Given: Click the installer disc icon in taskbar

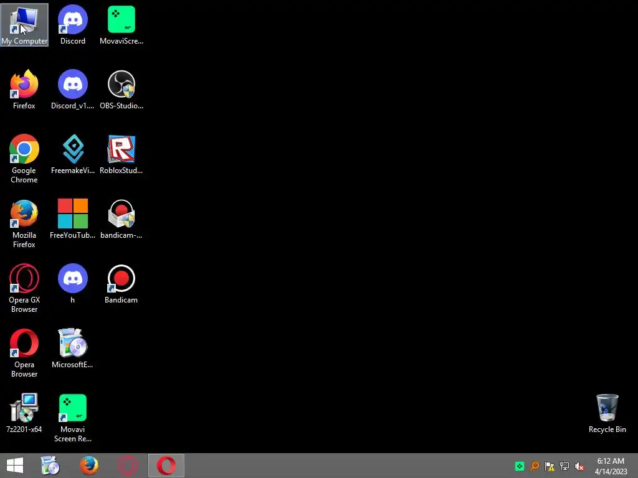Looking at the screenshot, I should coord(50,466).
